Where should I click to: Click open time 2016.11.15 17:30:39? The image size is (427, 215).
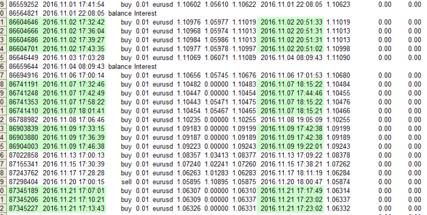pyautogui.click(x=74, y=164)
